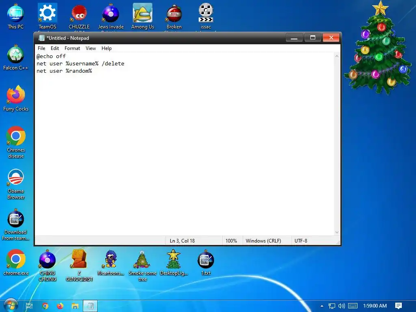Open the View menu in Notepad
416x312 pixels.
(91, 48)
